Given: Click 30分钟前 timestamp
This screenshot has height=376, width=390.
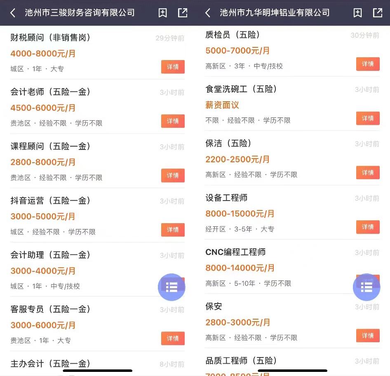Looking at the screenshot, I should point(365,35).
